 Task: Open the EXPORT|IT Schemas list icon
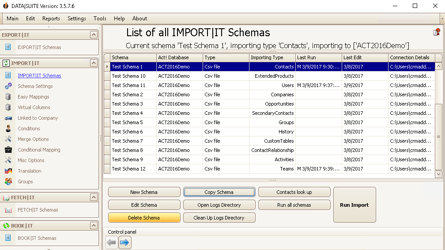pos(8,47)
